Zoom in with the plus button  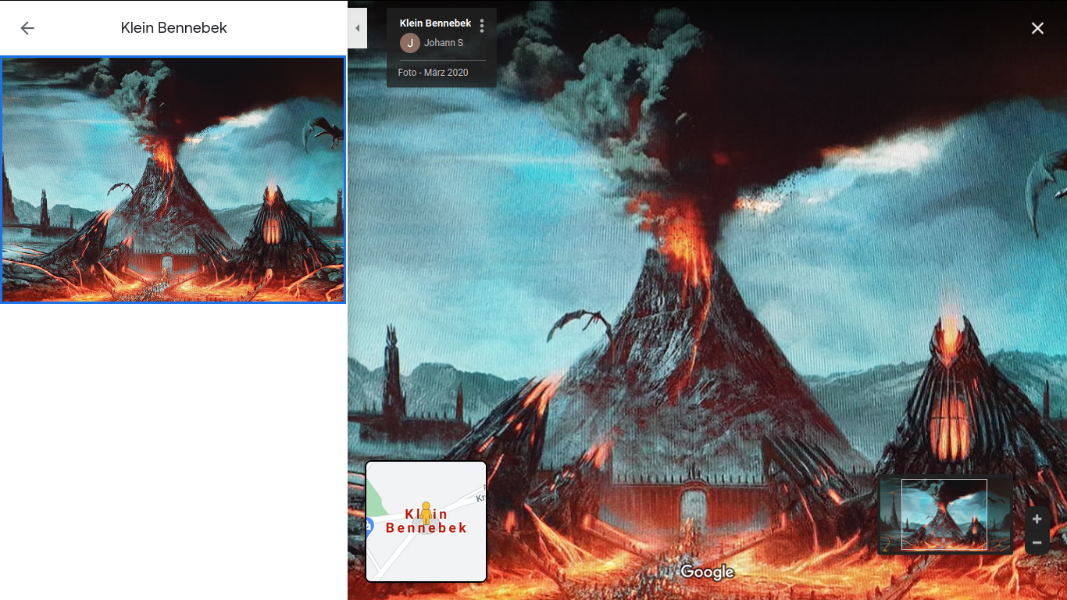[1037, 520]
